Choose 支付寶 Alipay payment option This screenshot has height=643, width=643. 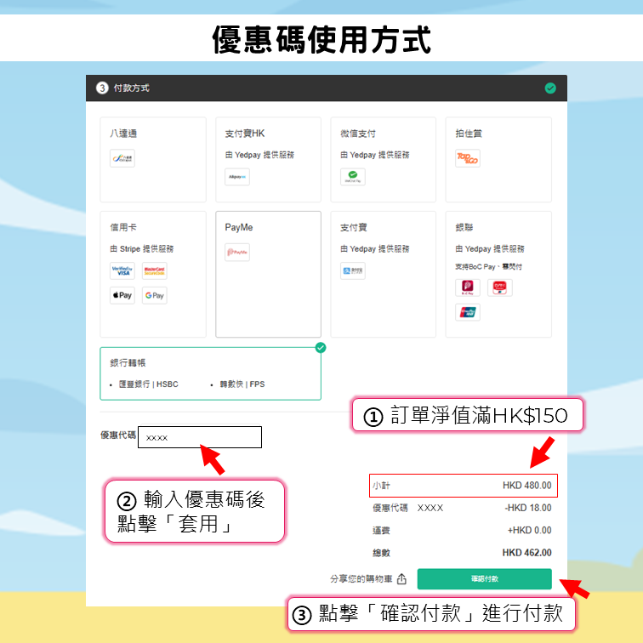point(383,275)
